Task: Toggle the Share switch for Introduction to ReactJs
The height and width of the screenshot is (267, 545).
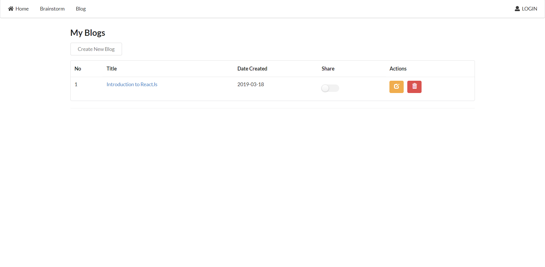Action: [x=330, y=88]
